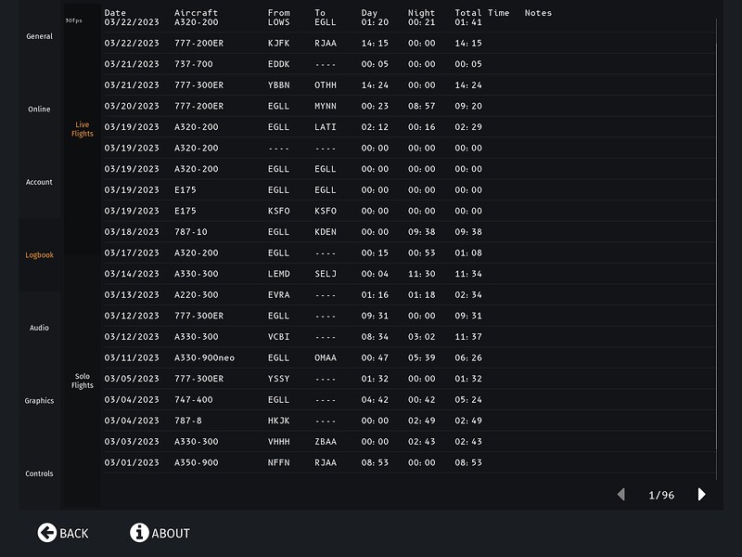Screen dimensions: 742x557
Task: Open the Graphics settings tab
Action: 39,401
